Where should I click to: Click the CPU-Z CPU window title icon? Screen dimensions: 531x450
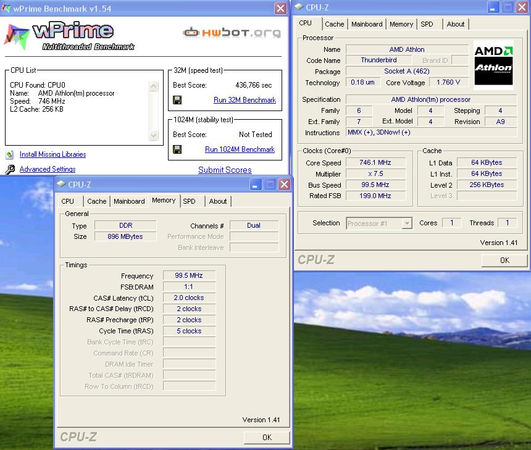pos(299,7)
